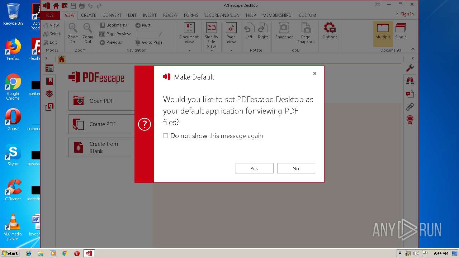Click the Create PDF button
This screenshot has width=459, height=258.
[101, 124]
